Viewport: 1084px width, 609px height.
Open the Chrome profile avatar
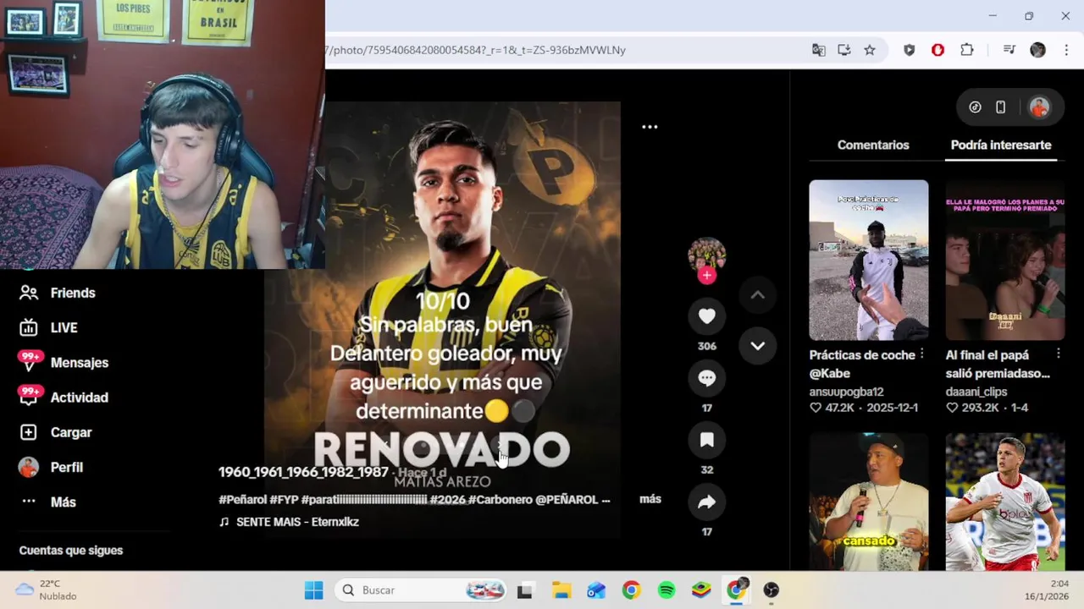(x=1037, y=50)
